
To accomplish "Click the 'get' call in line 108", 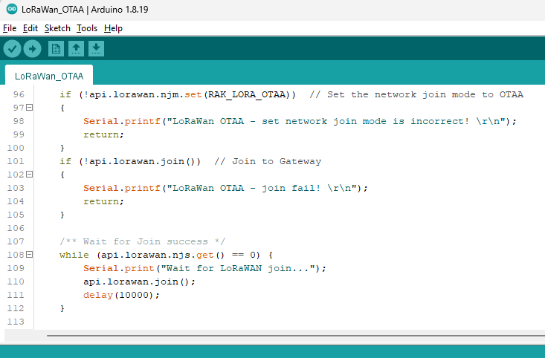I will [x=204, y=255].
